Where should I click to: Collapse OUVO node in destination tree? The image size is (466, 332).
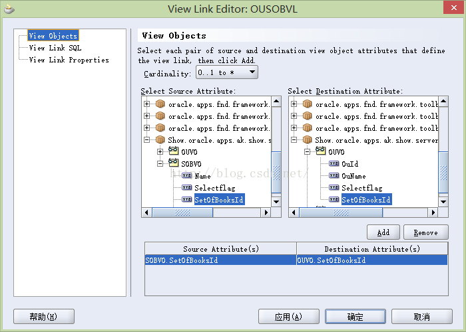(308, 152)
